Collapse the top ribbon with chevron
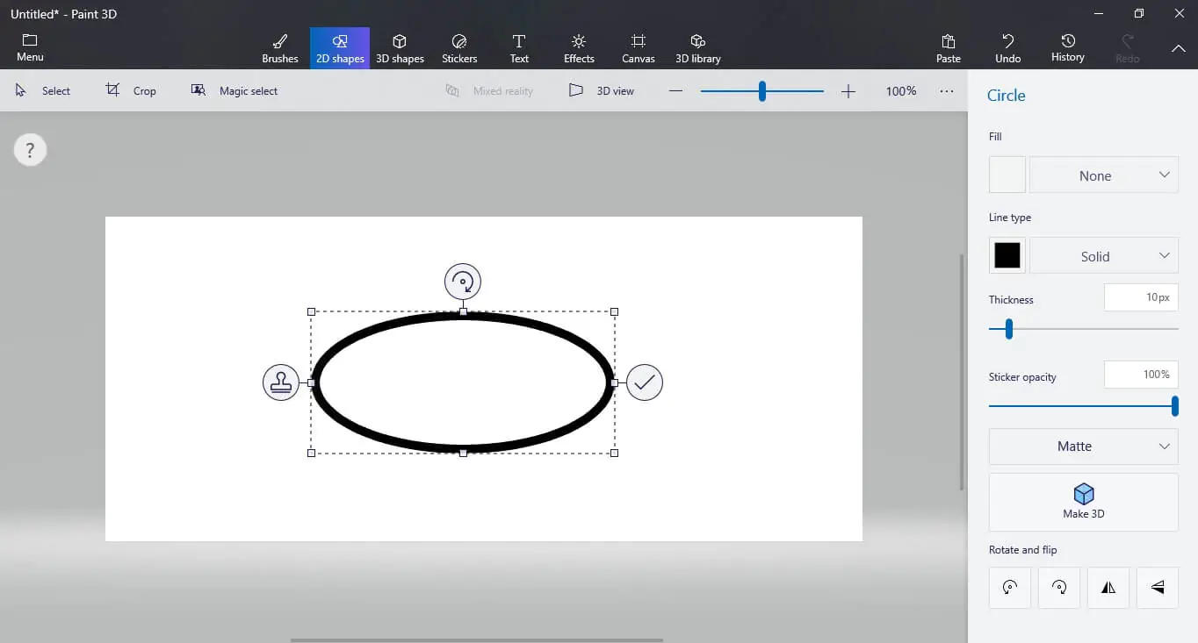 coord(1179,48)
